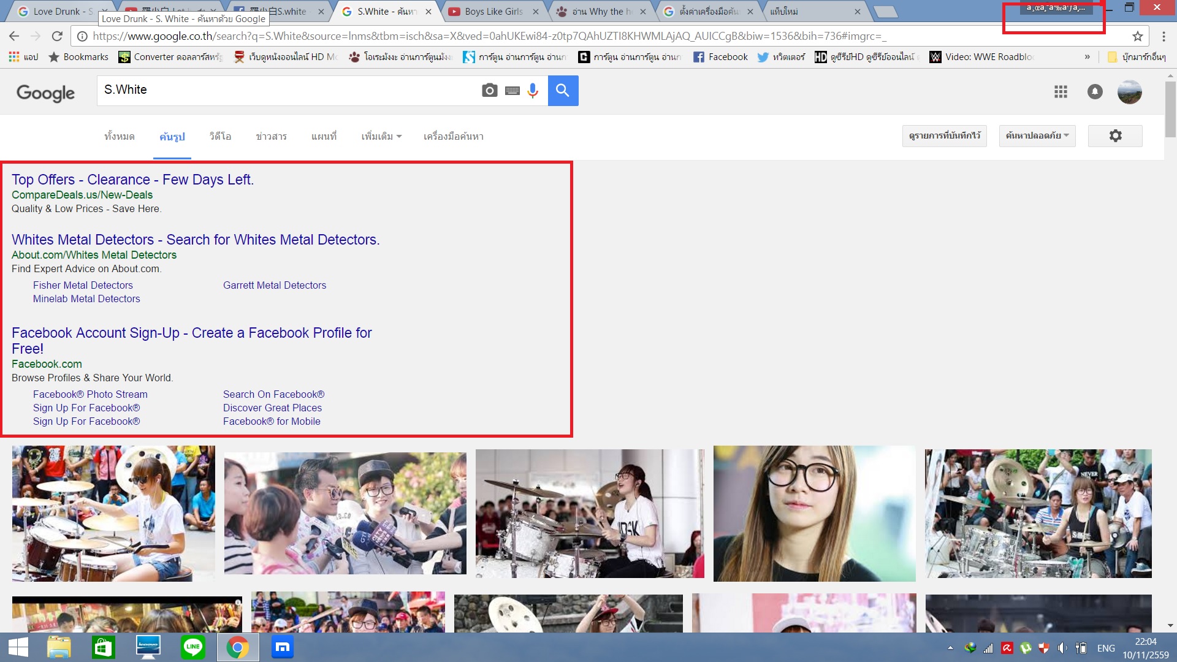This screenshot has height=662, width=1177.
Task: Click the blue search magnifier button
Action: click(x=563, y=91)
